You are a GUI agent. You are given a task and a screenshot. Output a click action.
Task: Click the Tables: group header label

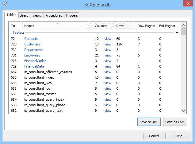pyautogui.click(x=18, y=33)
